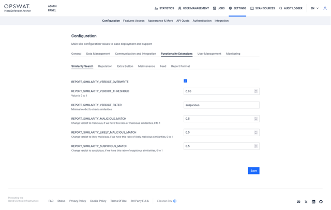
Task: Adjust the verdict threshold stepper arrows
Action: click(255, 91)
